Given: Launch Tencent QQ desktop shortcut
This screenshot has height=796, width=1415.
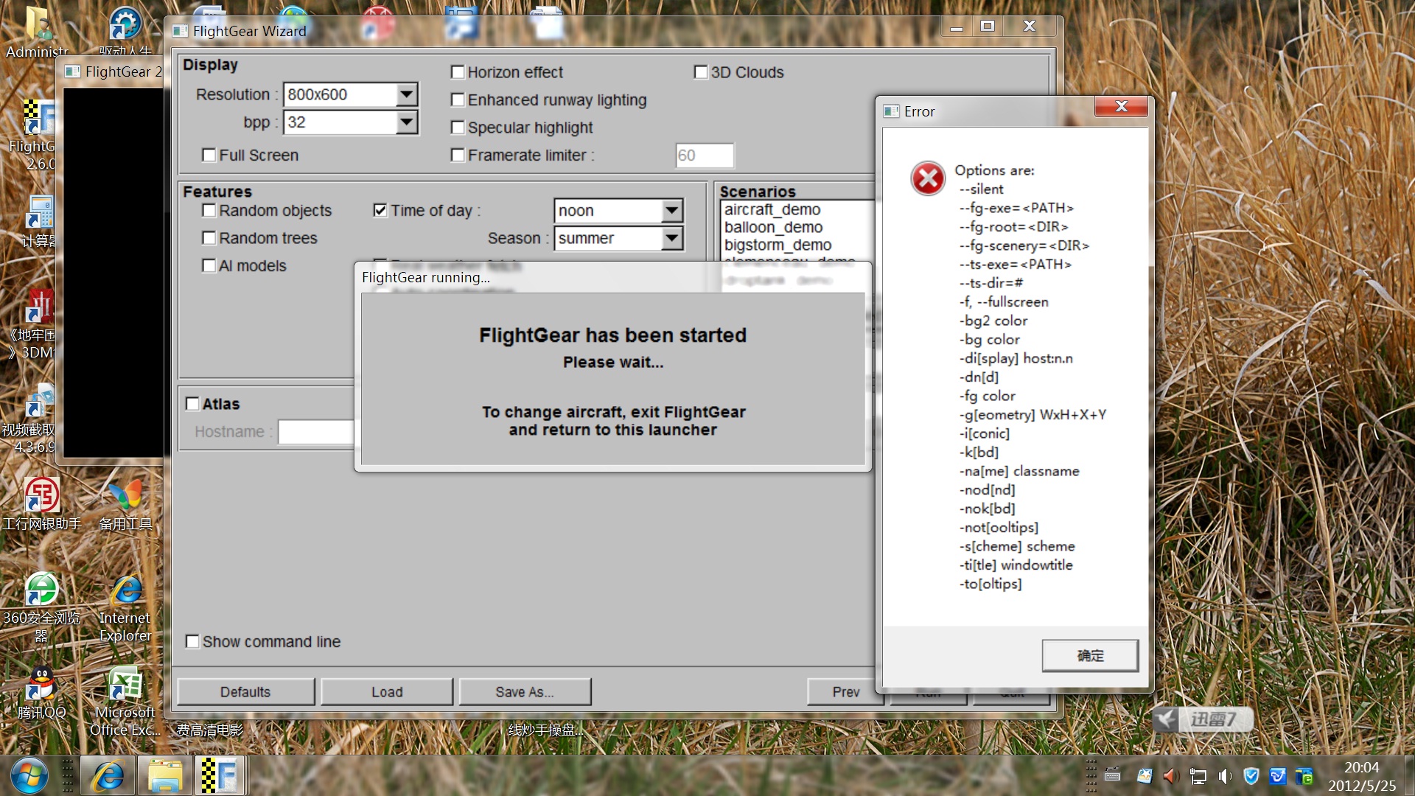Looking at the screenshot, I should 41,693.
